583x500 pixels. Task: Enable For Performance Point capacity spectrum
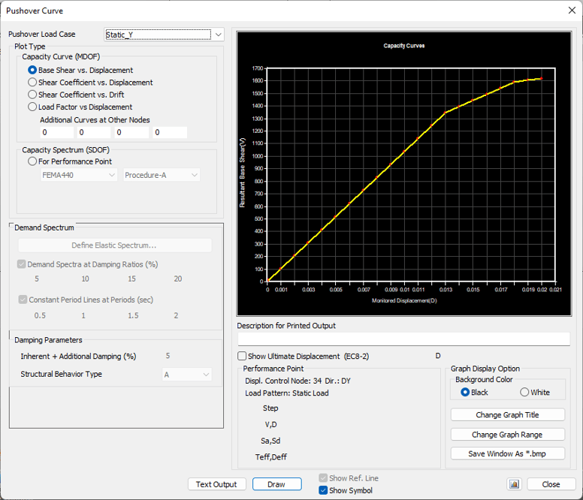(32, 161)
